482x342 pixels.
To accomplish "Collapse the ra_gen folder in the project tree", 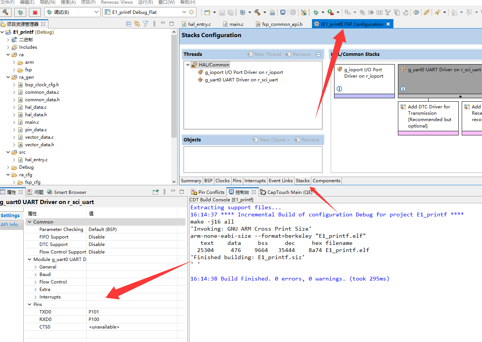I will pyautogui.click(x=8, y=77).
